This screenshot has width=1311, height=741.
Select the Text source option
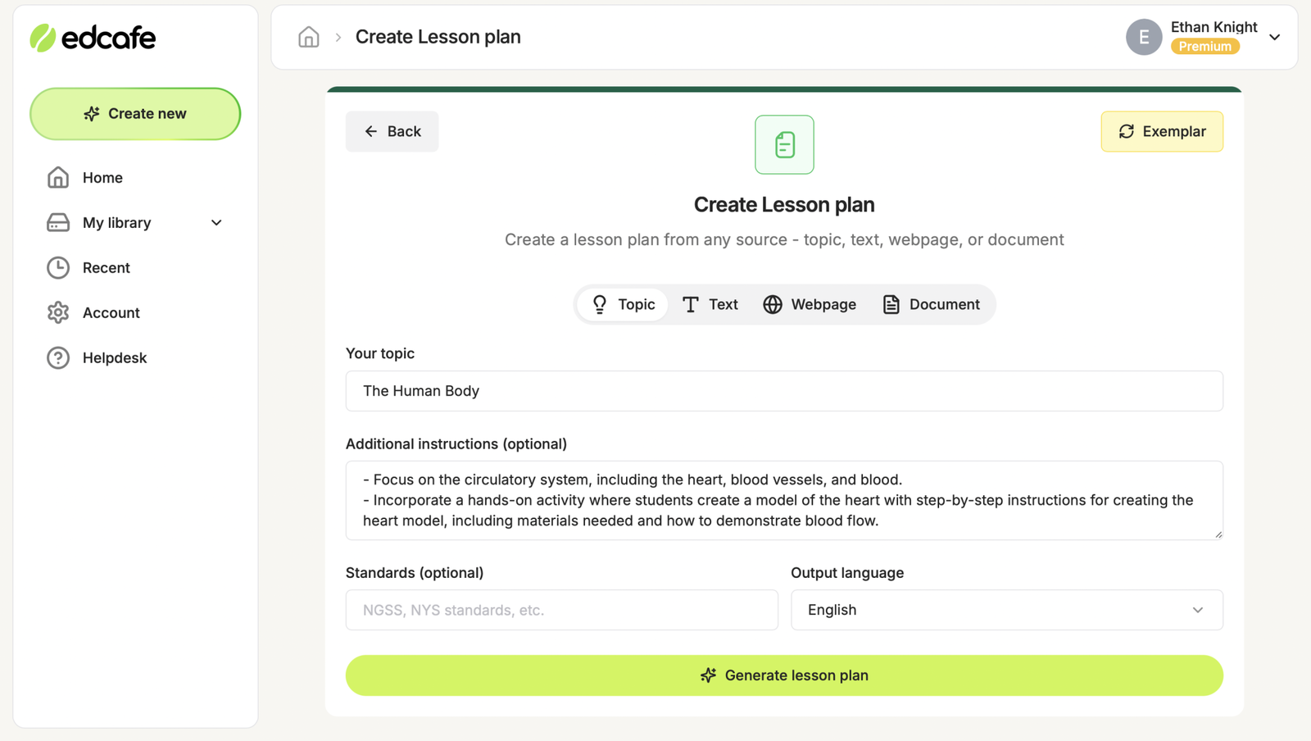click(x=710, y=304)
